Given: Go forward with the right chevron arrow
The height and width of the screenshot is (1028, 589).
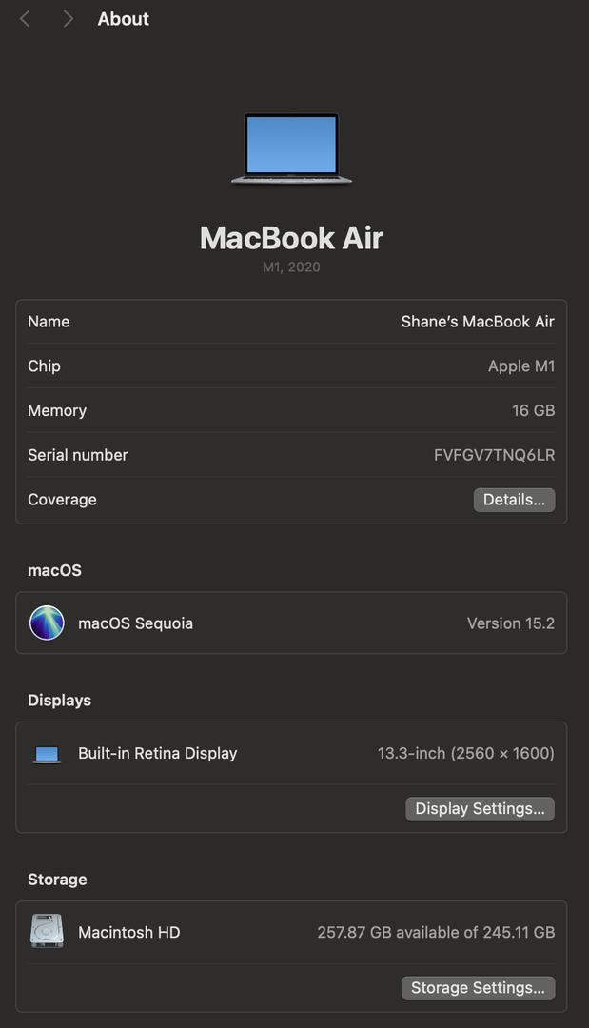Looking at the screenshot, I should [68, 19].
